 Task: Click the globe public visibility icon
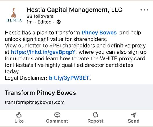coord(59,22)
